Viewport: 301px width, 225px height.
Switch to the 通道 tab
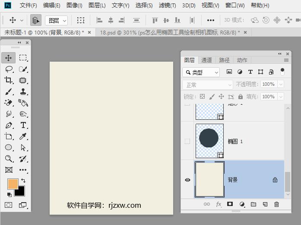(x=207, y=60)
